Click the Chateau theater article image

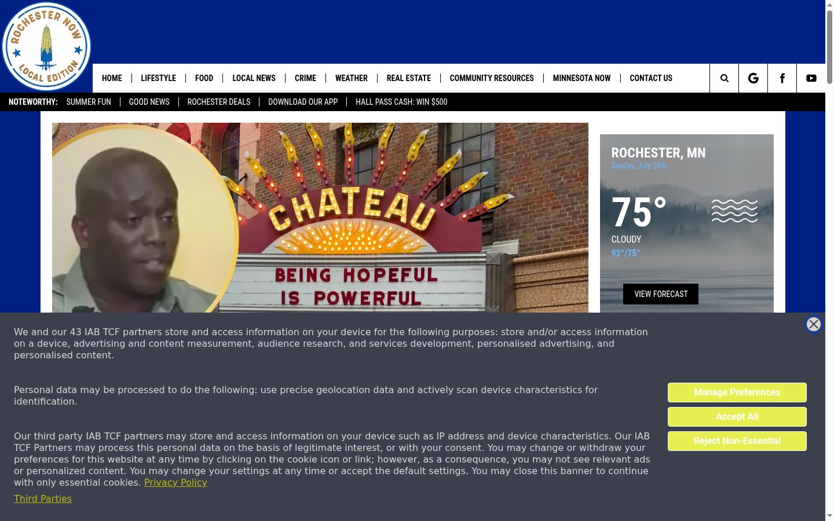click(320, 218)
